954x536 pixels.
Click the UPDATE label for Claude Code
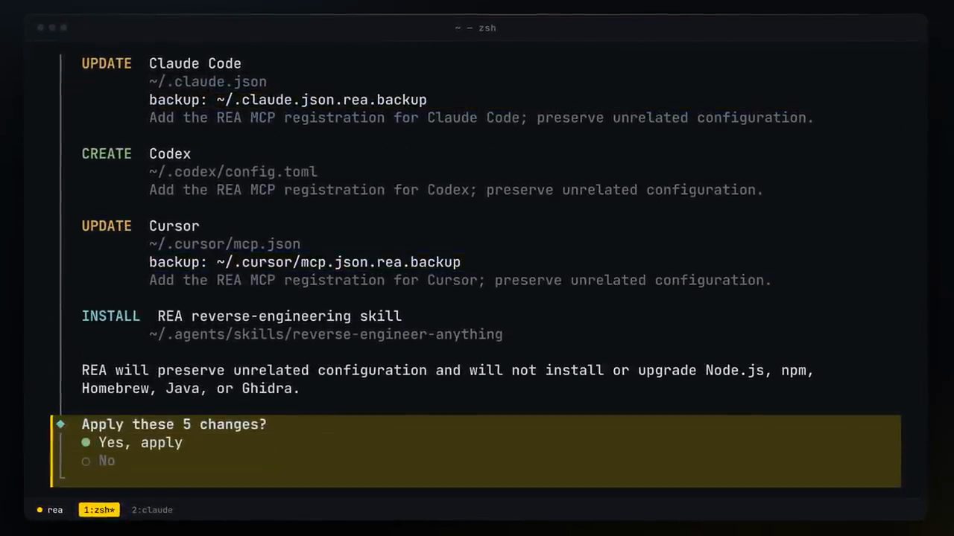(107, 64)
